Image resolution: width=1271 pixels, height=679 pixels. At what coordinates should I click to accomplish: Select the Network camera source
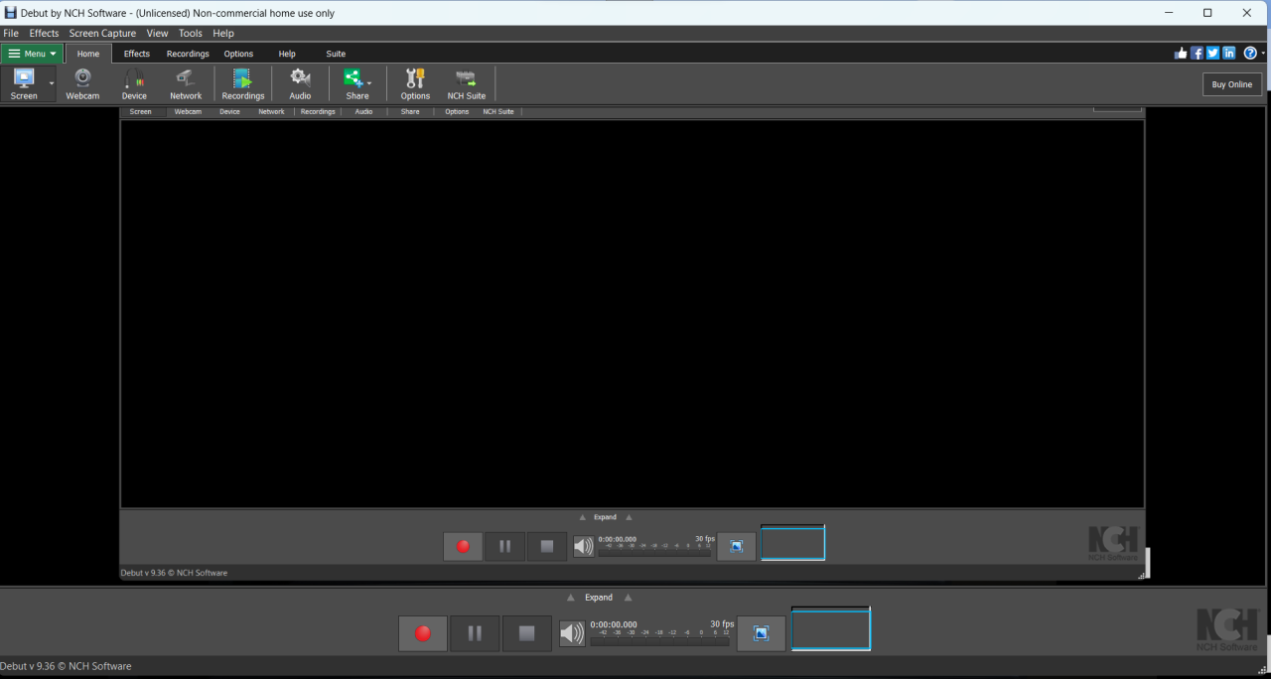point(186,83)
